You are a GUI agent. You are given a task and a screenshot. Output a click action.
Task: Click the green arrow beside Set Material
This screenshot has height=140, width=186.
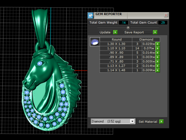(162, 121)
